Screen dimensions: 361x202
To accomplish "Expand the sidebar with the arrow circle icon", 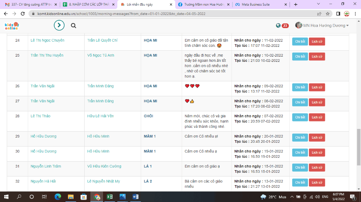I will 59,25.
